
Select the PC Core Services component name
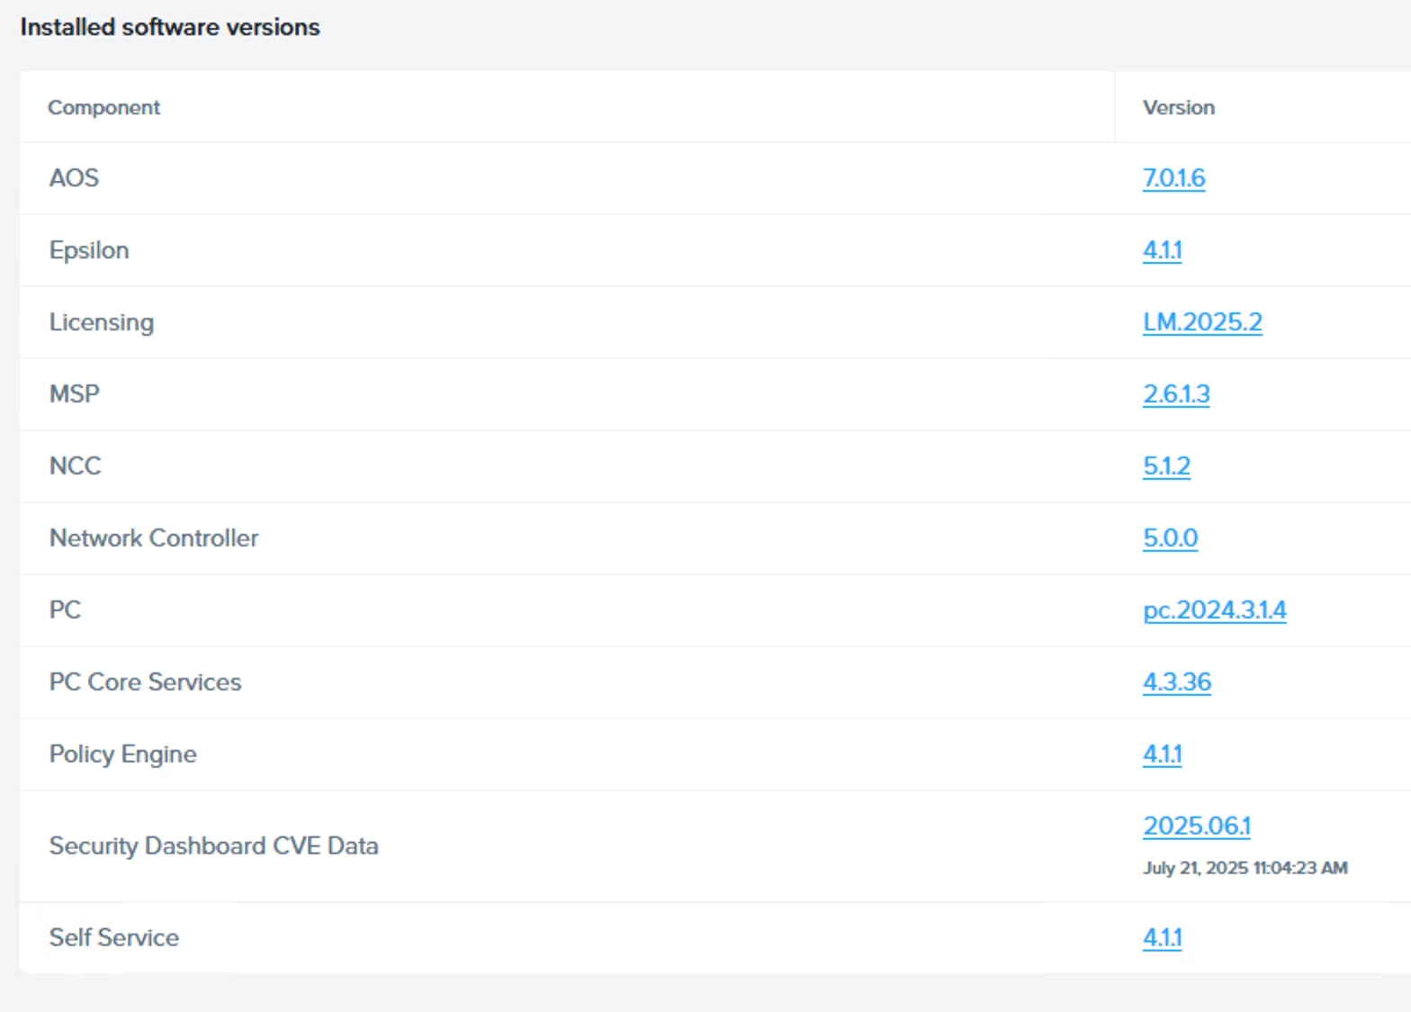(146, 682)
